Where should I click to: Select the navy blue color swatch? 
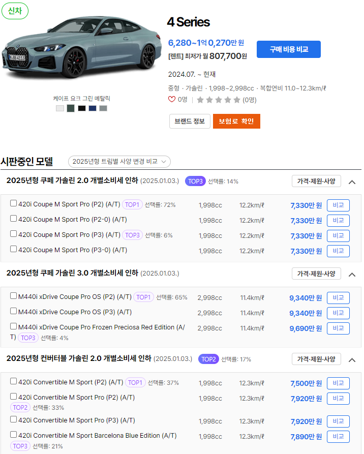93,108
